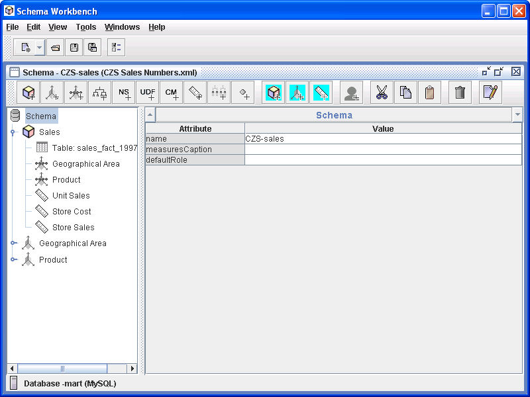
Task: Click the Open folder toolbar icon
Action: (56, 47)
